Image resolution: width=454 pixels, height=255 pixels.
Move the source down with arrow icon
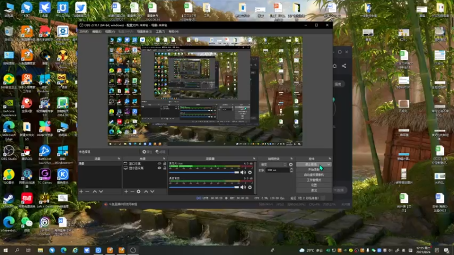152,192
